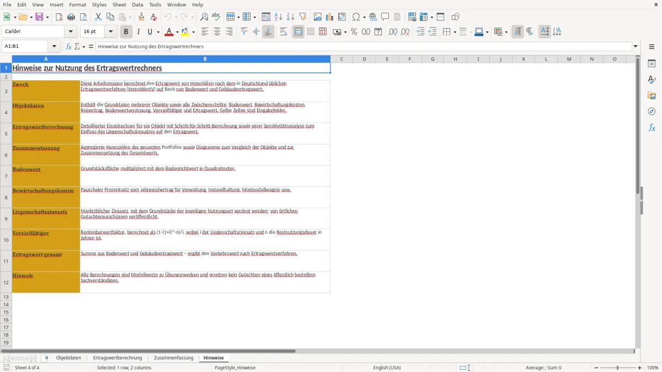Insert hyperlink using the globe icon
The height and width of the screenshot is (372, 662).
373,17
